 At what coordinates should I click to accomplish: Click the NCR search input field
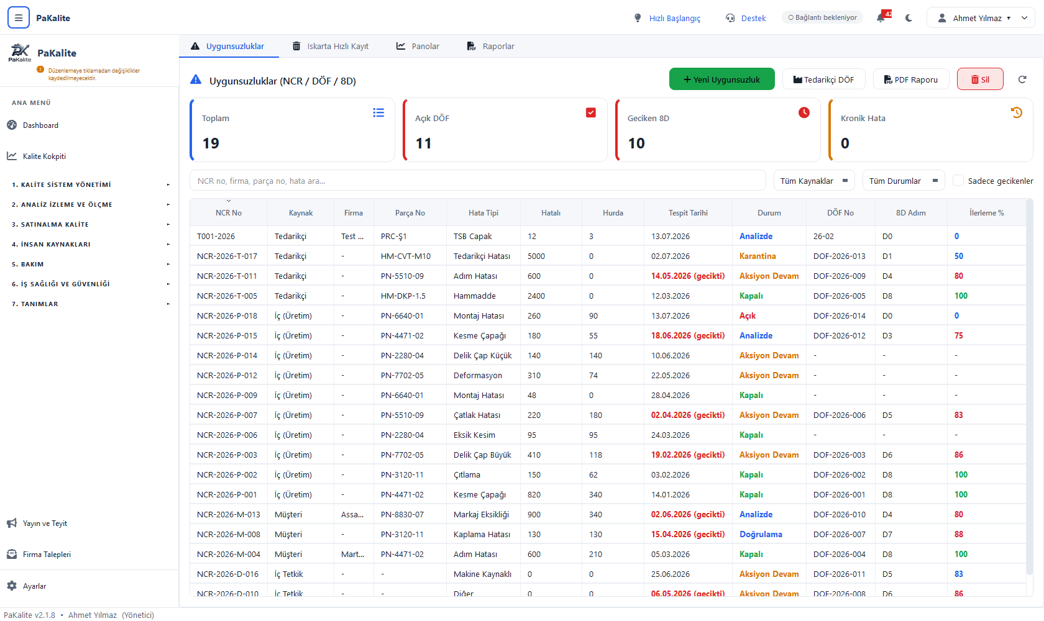[477, 180]
